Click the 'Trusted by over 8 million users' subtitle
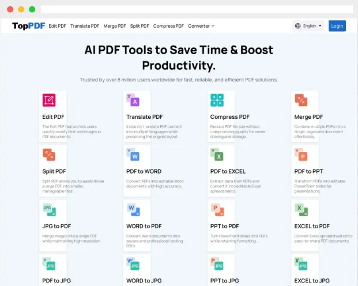 (x=179, y=80)
